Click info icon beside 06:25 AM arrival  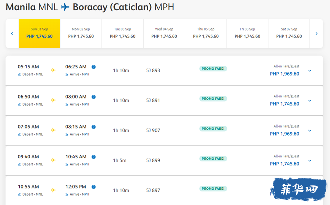tap(94, 67)
